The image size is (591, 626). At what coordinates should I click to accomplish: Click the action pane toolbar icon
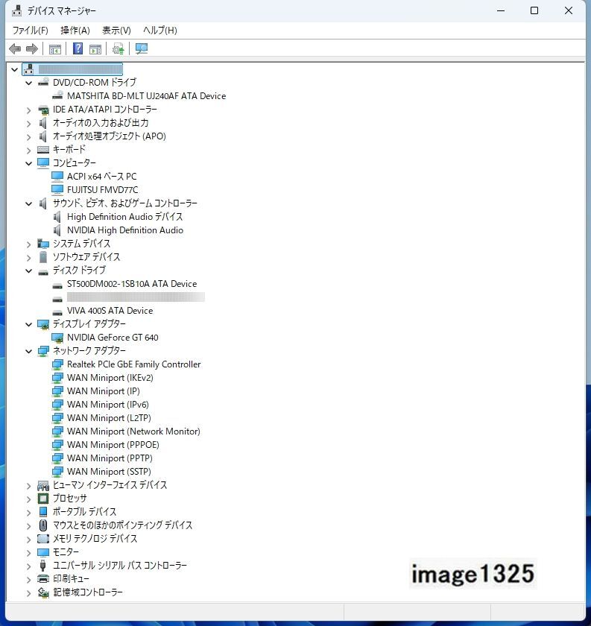point(95,49)
